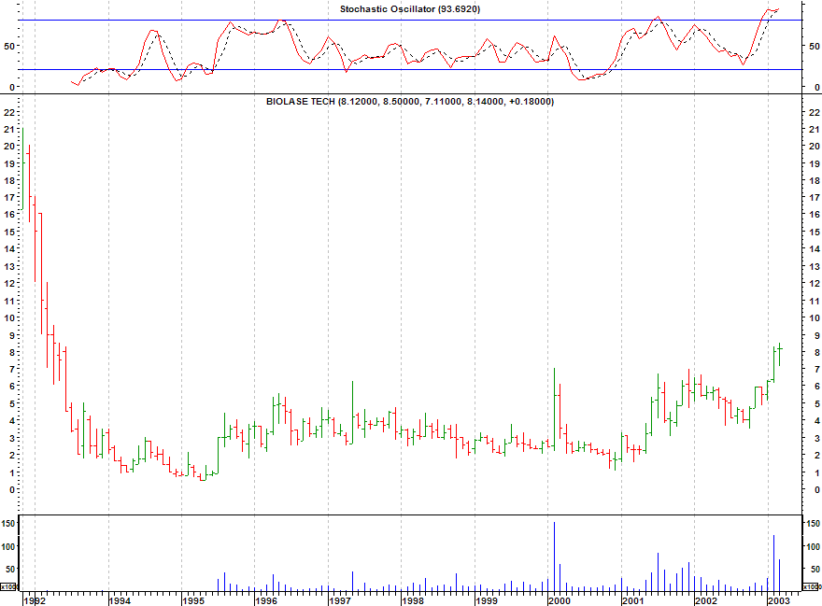822x606 pixels.
Task: Select the 1998 year label on time axis
Action: point(413,600)
